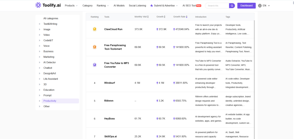
Task: Open Free Paraphrasing Tool-Toolsmart link
Action: [x=115, y=47]
